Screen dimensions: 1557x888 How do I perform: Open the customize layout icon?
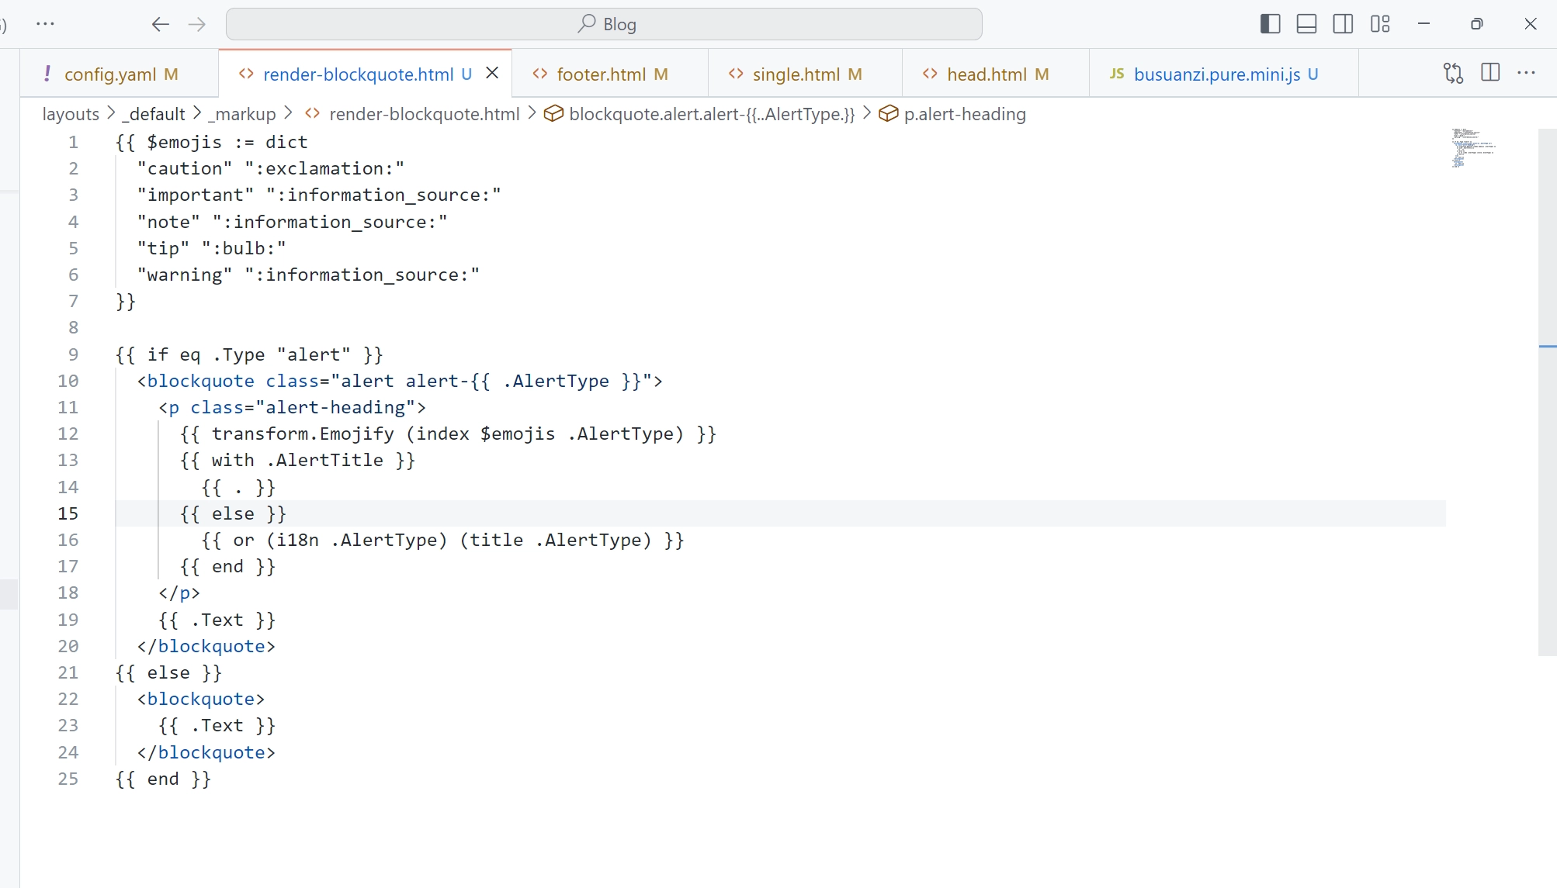(x=1380, y=24)
